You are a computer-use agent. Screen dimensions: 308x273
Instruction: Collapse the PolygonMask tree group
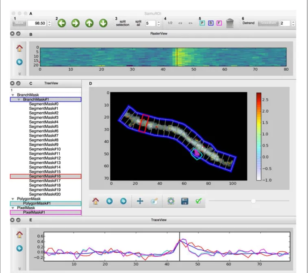13,199
